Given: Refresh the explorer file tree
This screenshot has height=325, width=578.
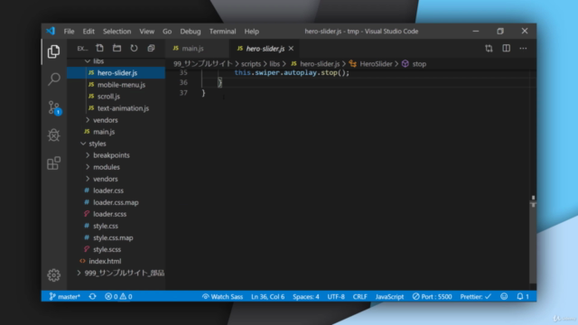Looking at the screenshot, I should coord(134,48).
